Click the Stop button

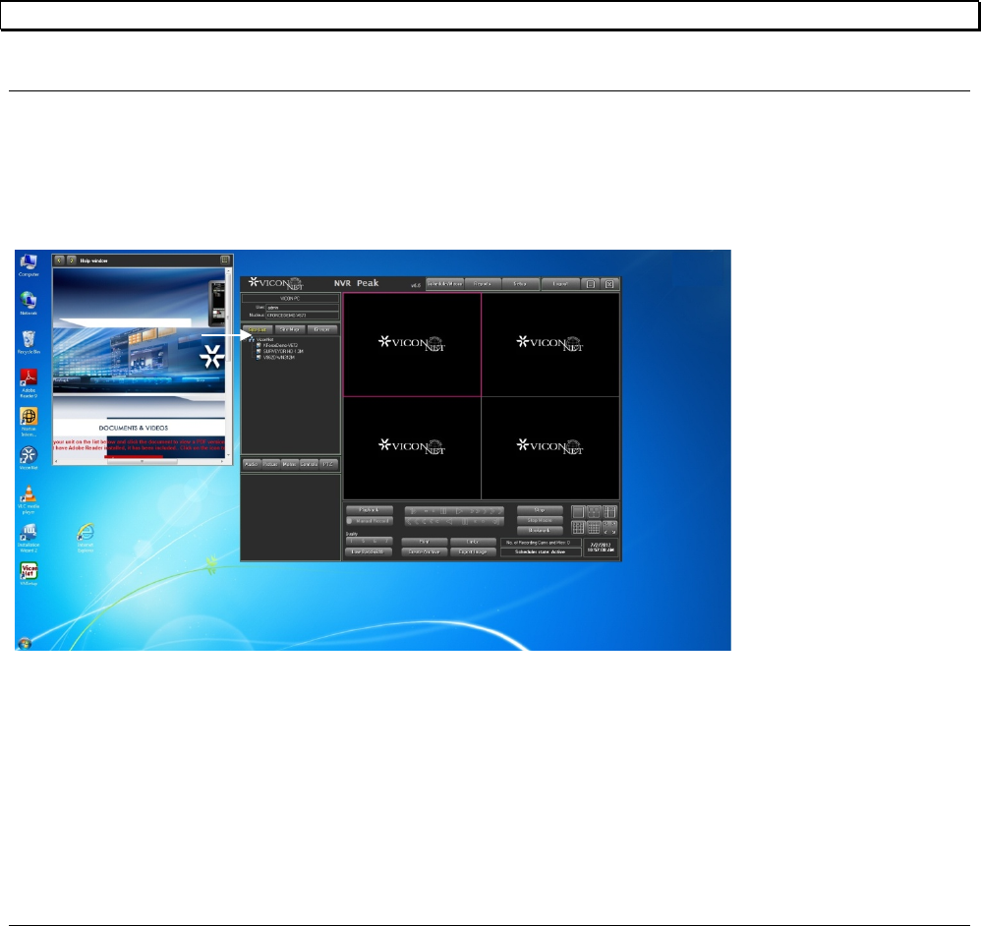540,510
